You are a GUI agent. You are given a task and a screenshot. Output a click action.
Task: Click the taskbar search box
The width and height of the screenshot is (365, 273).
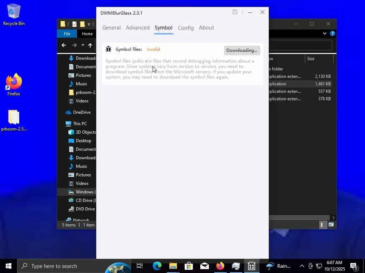pyautogui.click(x=74, y=266)
